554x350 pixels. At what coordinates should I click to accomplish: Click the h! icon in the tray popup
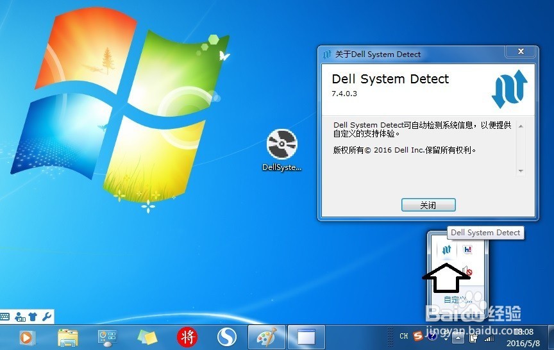point(467,250)
